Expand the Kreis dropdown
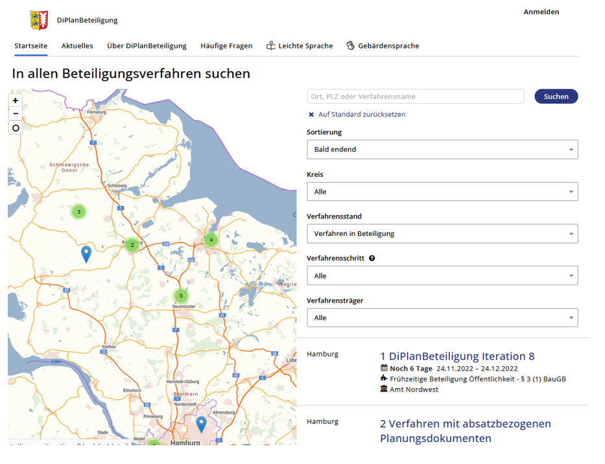605x464 pixels. tap(442, 191)
